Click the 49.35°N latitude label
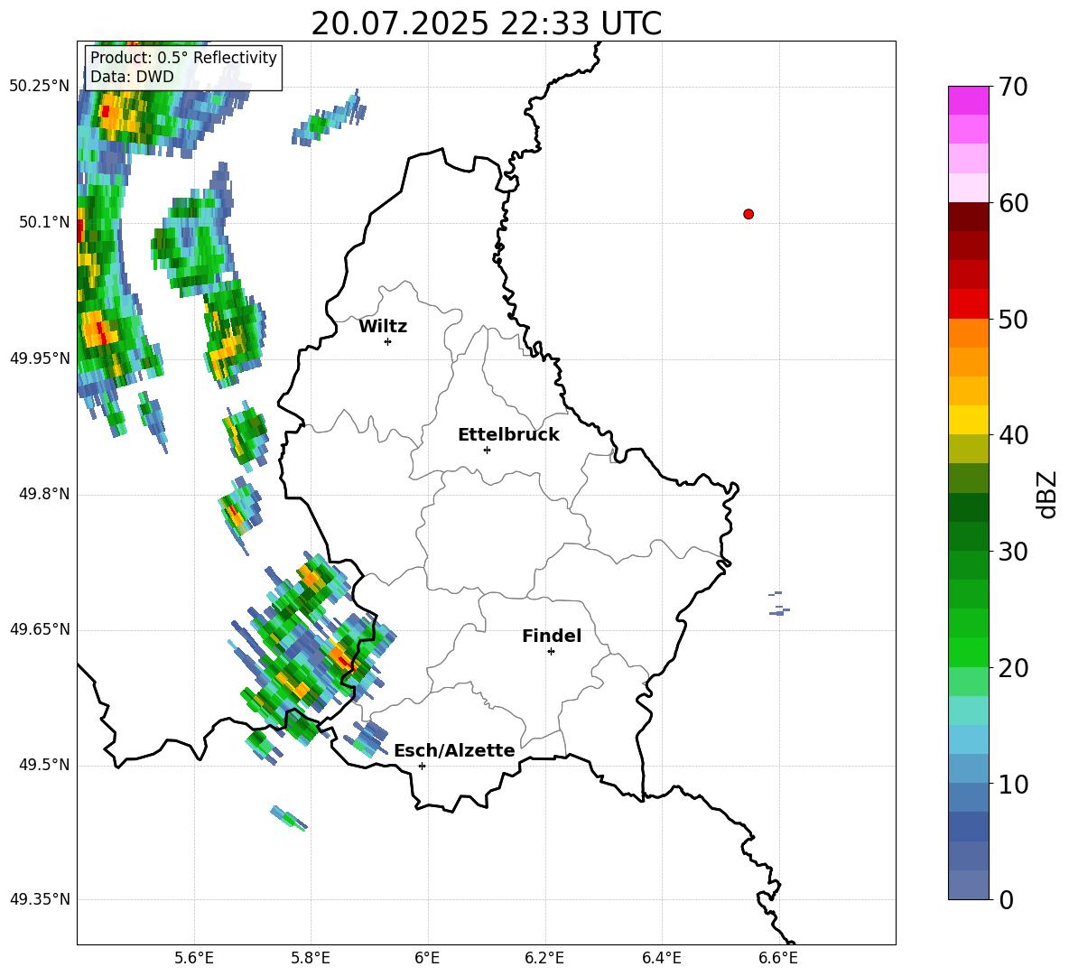1069x976 pixels. [40, 899]
